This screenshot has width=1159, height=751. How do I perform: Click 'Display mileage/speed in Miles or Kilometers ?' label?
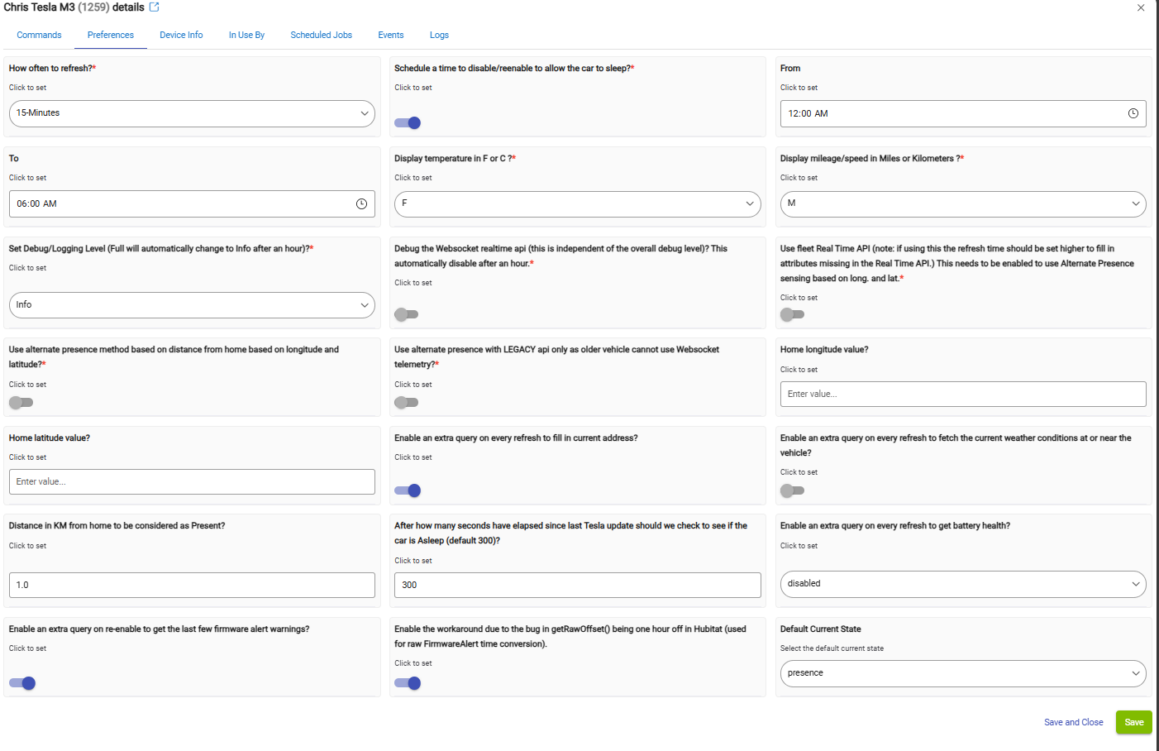click(x=871, y=159)
